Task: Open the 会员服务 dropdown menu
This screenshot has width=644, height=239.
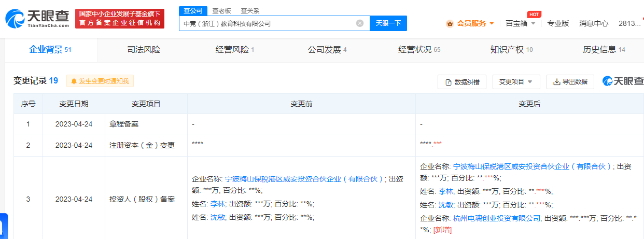Action: (x=470, y=23)
